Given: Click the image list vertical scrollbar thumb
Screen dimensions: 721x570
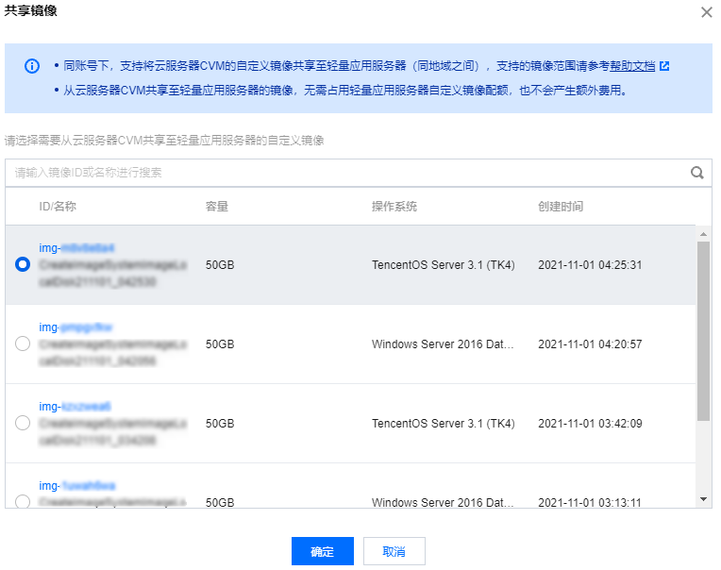Looking at the screenshot, I should (703, 331).
